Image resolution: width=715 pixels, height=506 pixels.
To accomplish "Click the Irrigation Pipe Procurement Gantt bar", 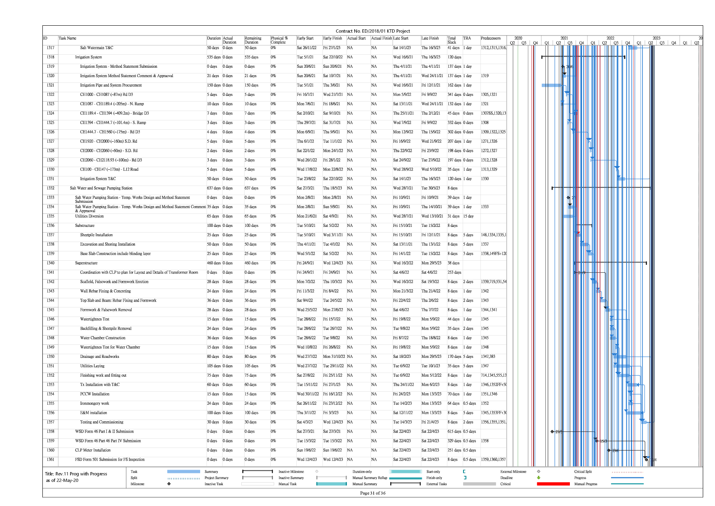I will (551, 85).
